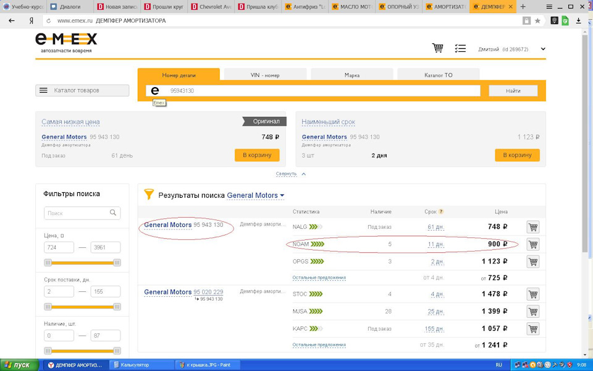The height and width of the screenshot is (371, 593).
Task: Click the Emex logo in the header
Action: (x=66, y=43)
